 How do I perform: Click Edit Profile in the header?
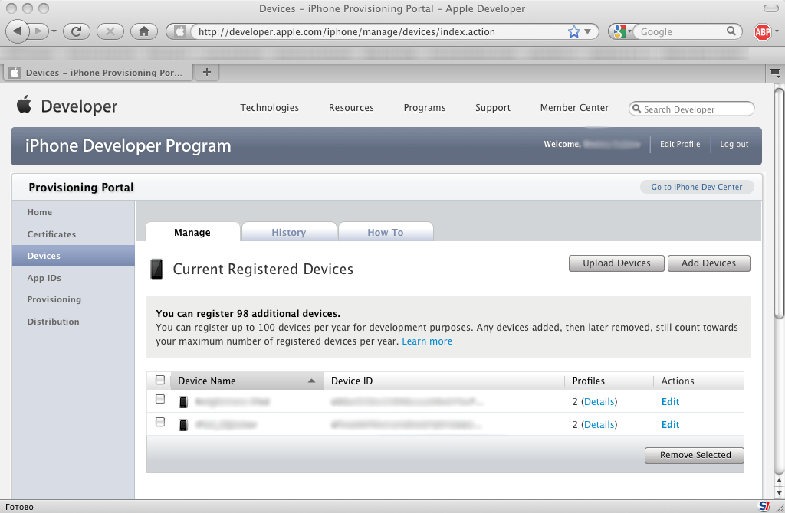pos(680,144)
